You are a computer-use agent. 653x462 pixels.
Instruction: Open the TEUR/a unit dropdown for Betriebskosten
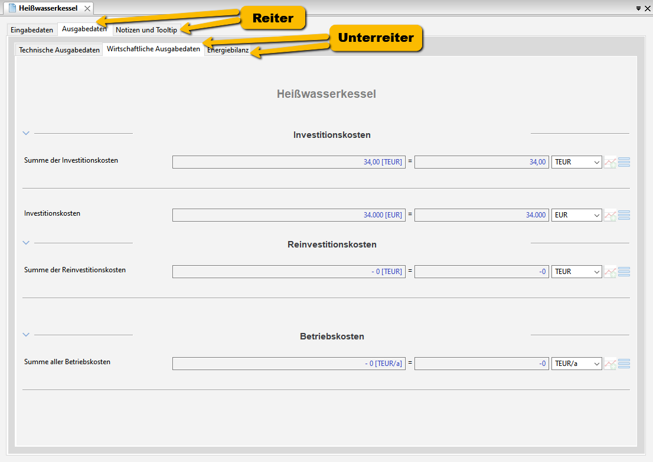coord(577,364)
